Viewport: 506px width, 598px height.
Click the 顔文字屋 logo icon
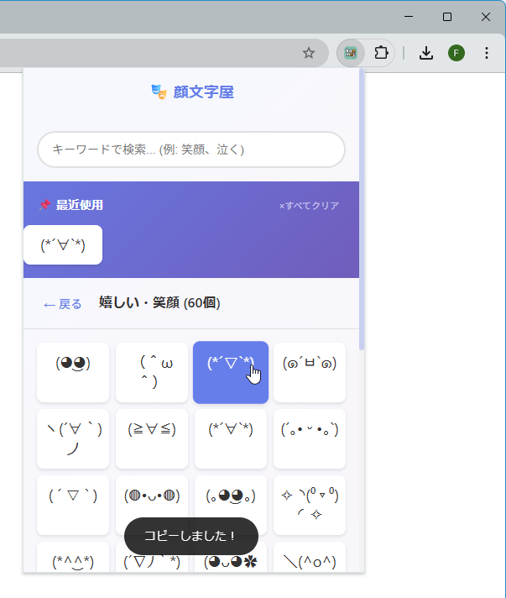[159, 92]
